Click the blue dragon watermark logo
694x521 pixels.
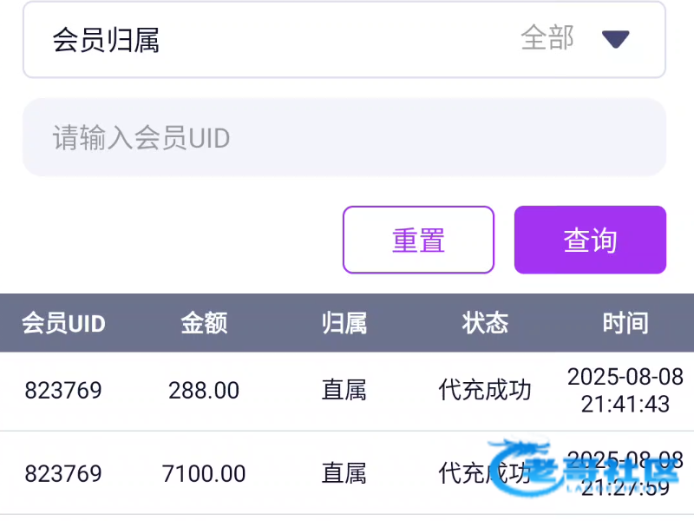pos(522,469)
